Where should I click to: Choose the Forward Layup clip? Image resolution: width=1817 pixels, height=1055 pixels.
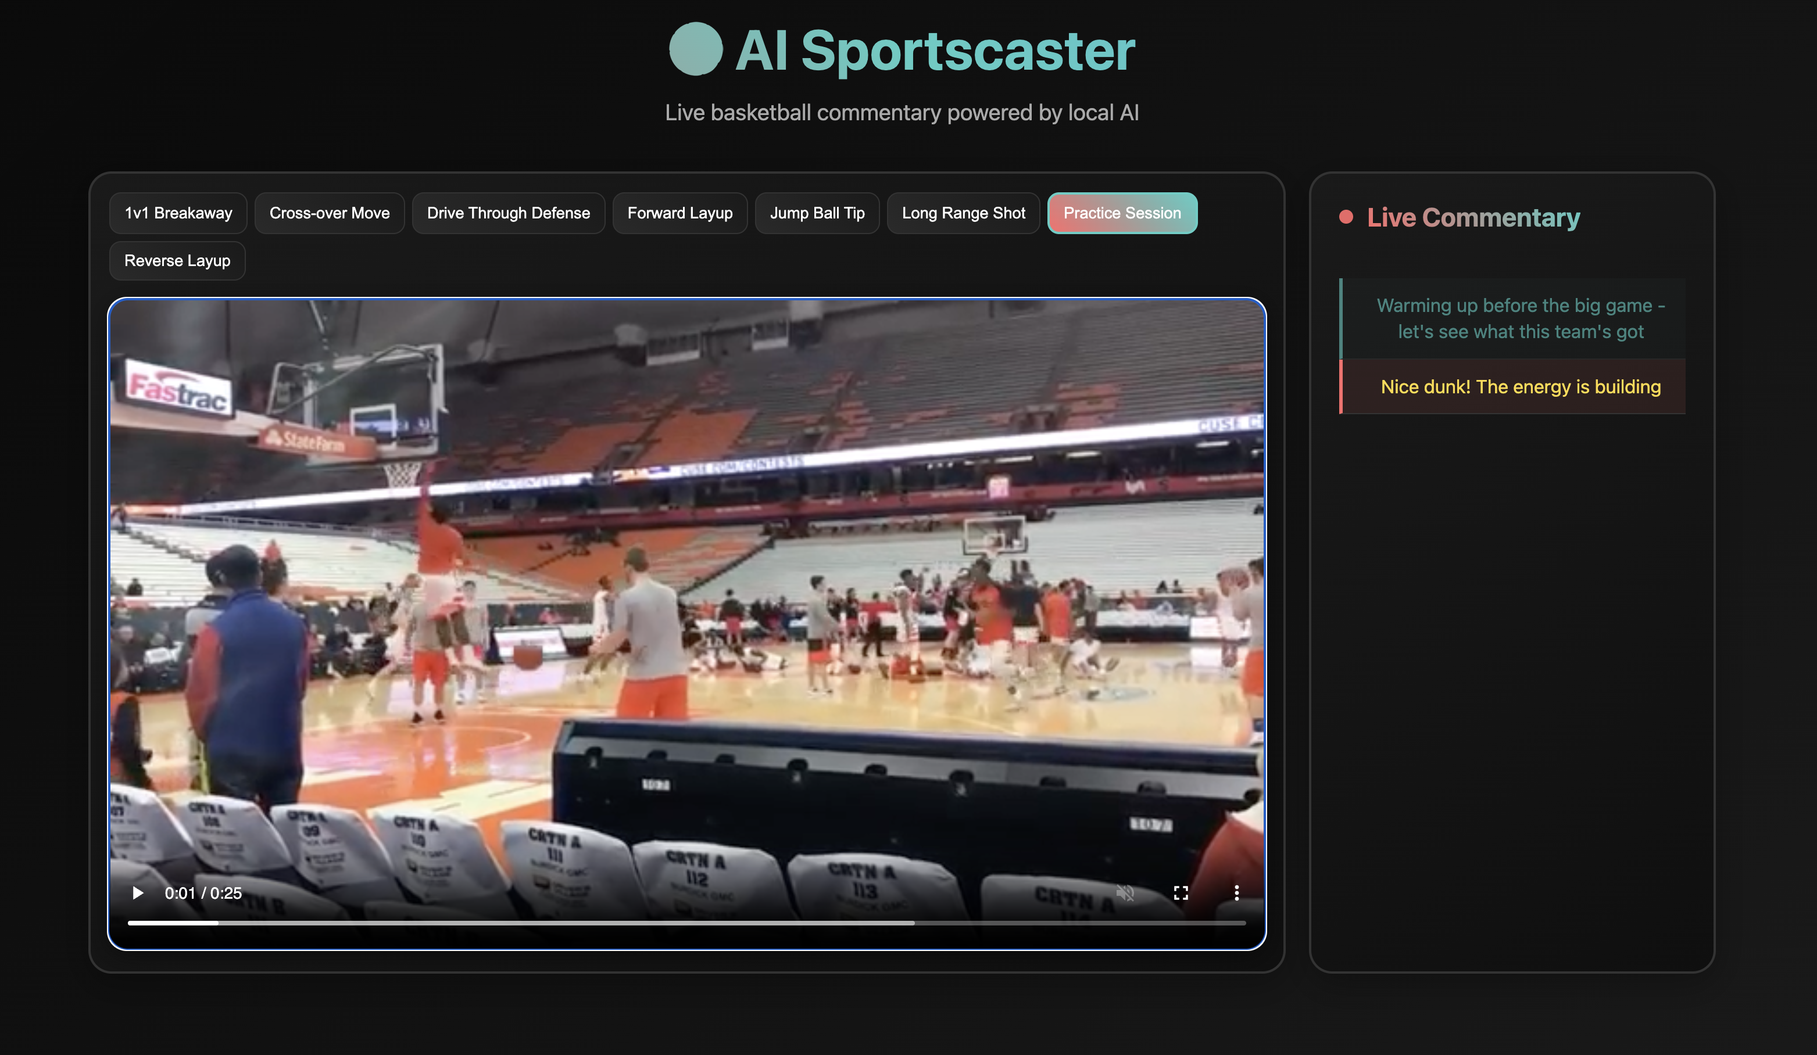(x=679, y=213)
